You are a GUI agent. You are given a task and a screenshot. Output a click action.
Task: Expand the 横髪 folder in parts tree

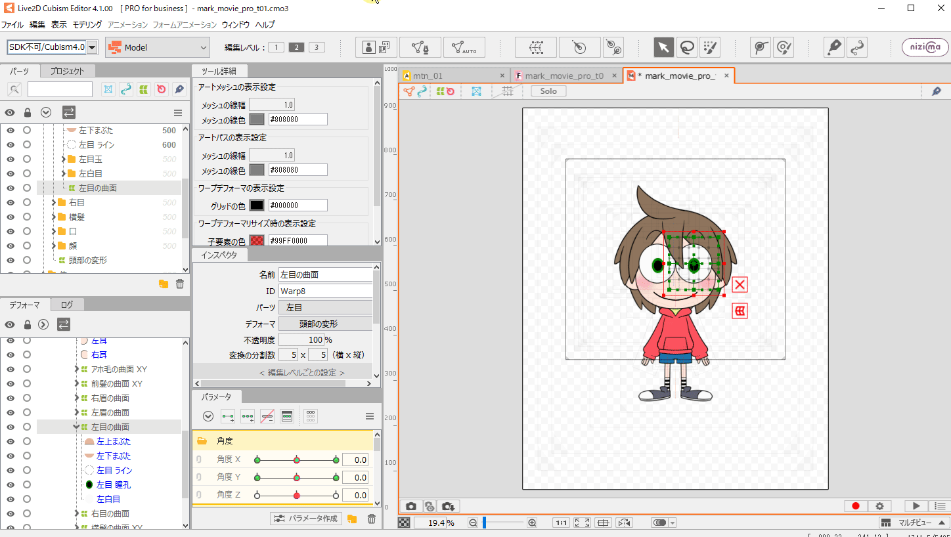[x=54, y=217]
